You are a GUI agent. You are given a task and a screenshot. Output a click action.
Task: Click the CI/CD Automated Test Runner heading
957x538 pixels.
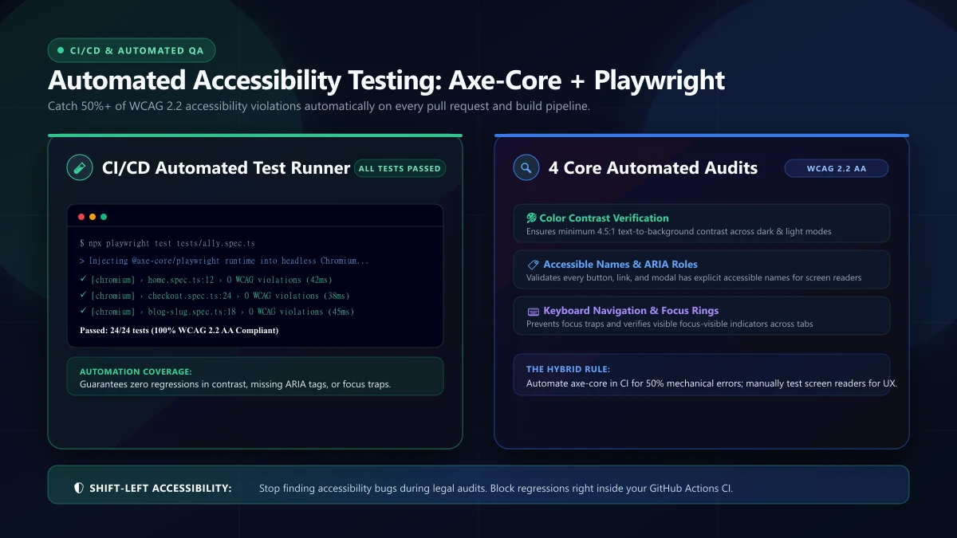point(226,168)
